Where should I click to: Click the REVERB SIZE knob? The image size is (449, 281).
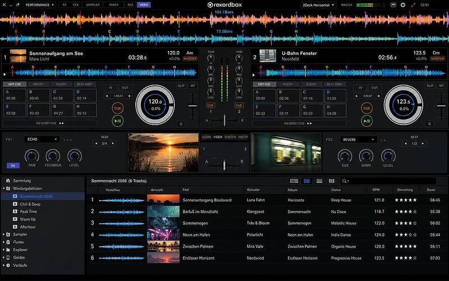coord(345,156)
